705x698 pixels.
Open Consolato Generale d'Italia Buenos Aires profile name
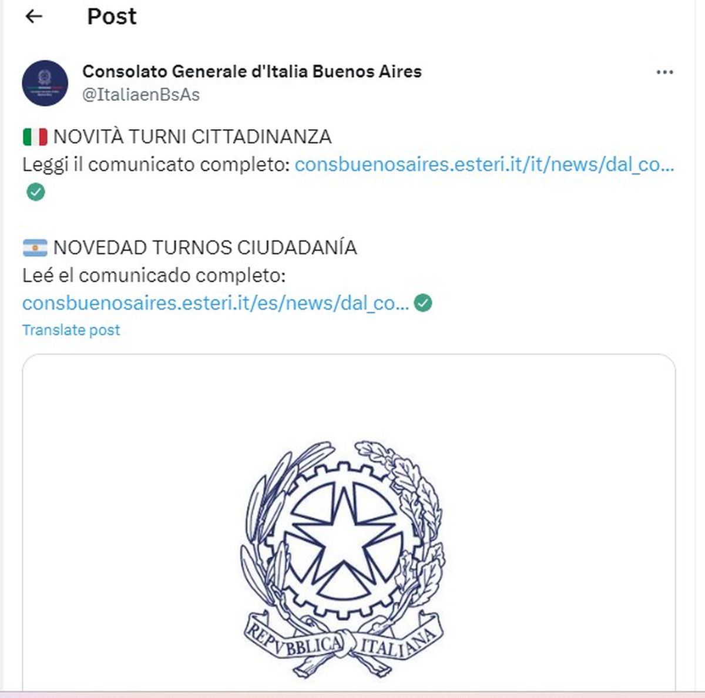coord(252,72)
